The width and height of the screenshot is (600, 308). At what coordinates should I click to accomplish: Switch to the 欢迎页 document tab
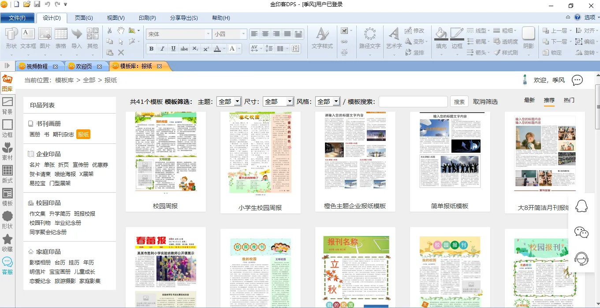(x=84, y=66)
